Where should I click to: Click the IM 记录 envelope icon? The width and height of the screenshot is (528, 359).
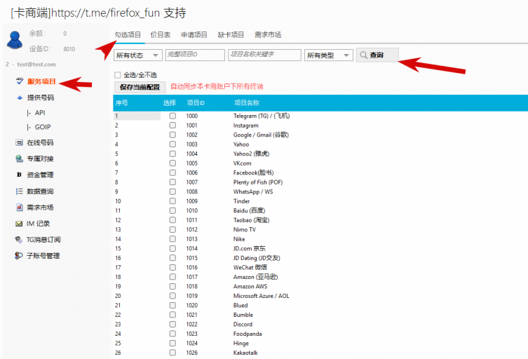click(19, 224)
